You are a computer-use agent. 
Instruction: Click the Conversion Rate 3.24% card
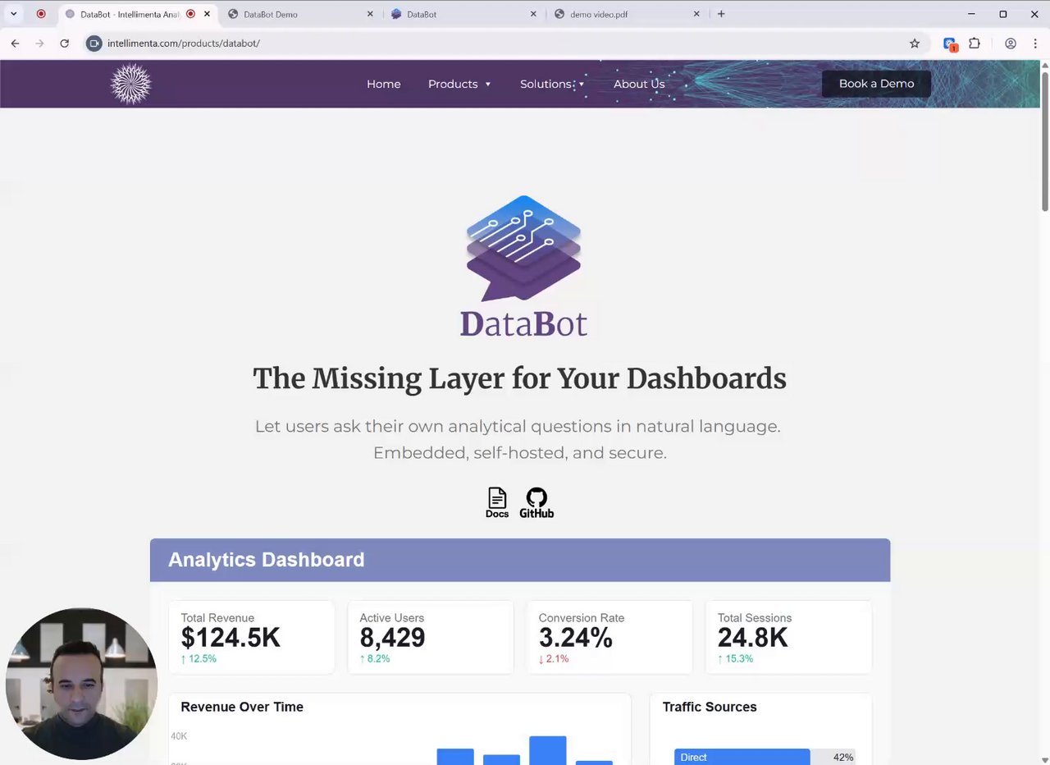(x=609, y=637)
